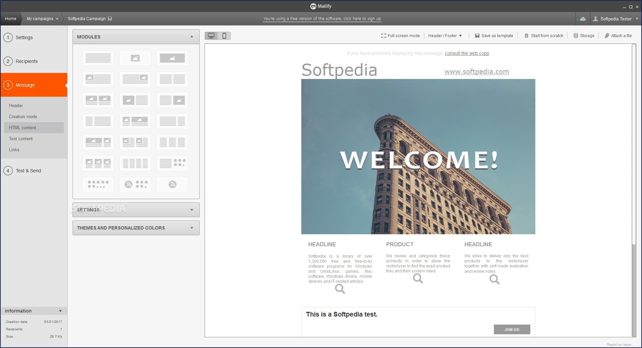642x348 pixels.
Task: Select the HTML content sub-section
Action: click(34, 127)
